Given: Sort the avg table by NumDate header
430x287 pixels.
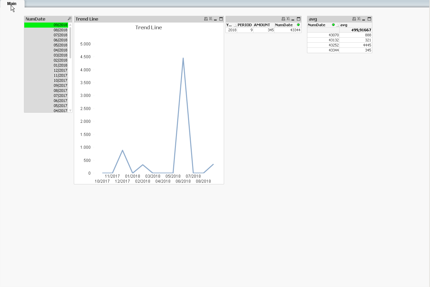Looking at the screenshot, I should tap(323, 25).
